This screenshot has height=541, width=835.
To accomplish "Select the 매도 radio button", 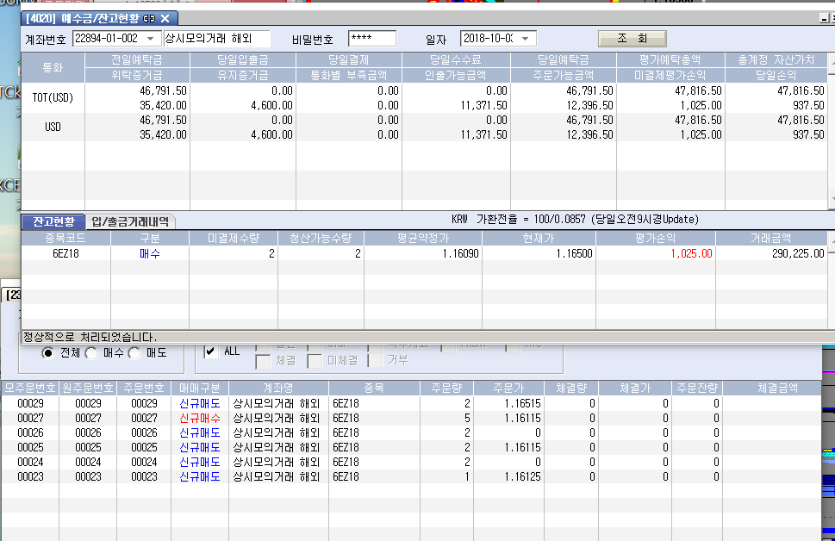I will (134, 352).
